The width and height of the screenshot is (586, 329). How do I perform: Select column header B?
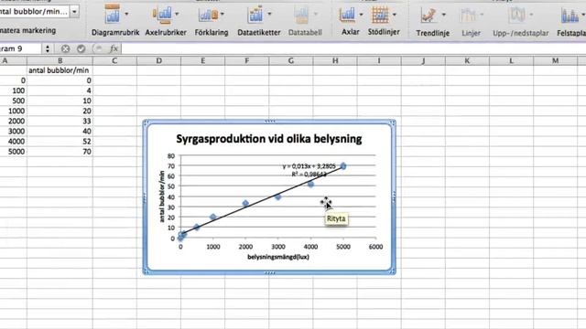(60, 61)
